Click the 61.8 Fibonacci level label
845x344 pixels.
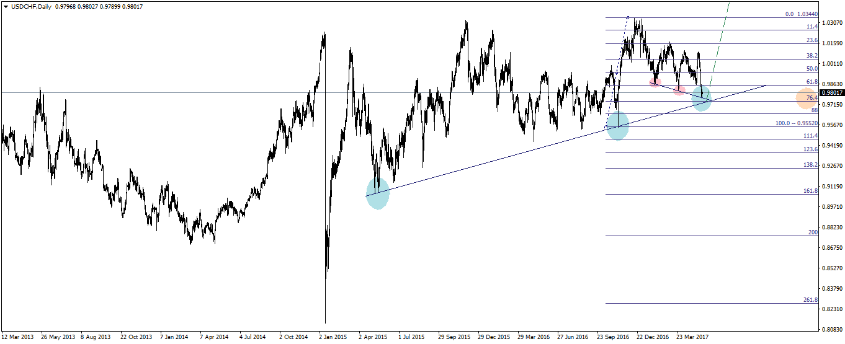(811, 82)
